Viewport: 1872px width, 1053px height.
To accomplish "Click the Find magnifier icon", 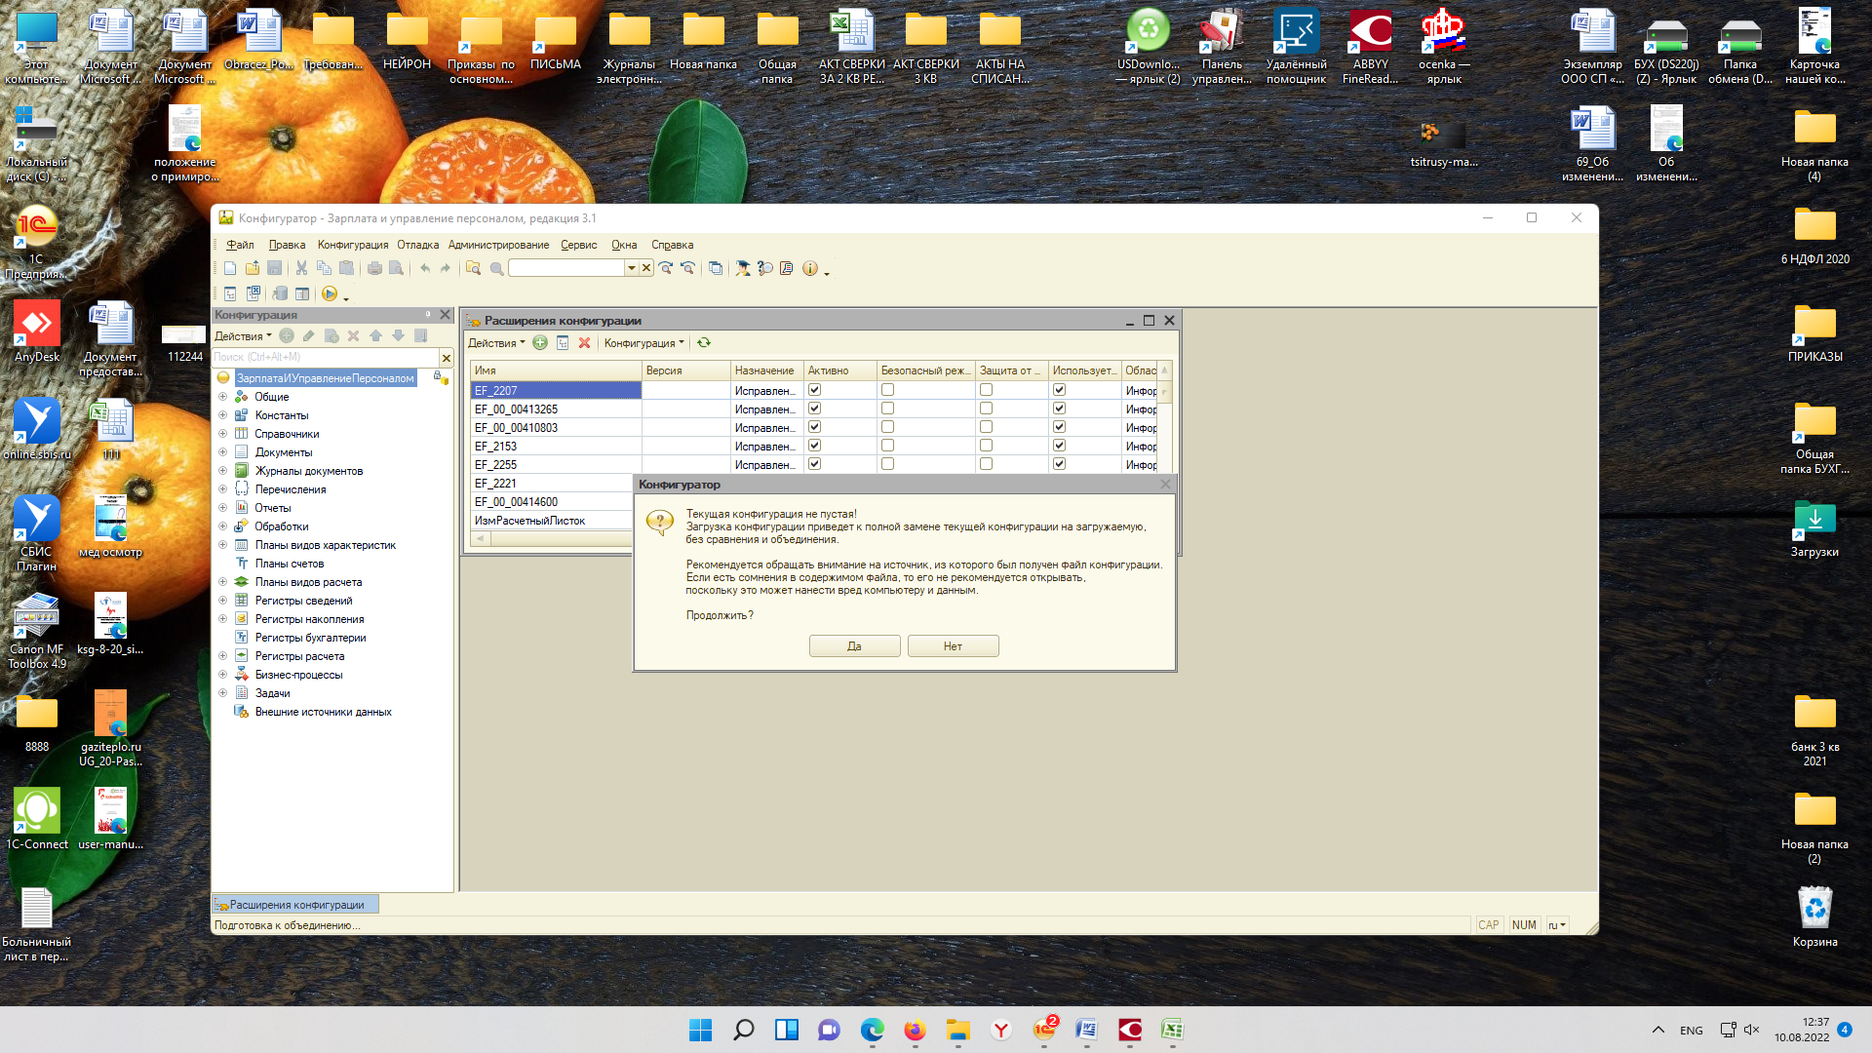I will pos(496,268).
